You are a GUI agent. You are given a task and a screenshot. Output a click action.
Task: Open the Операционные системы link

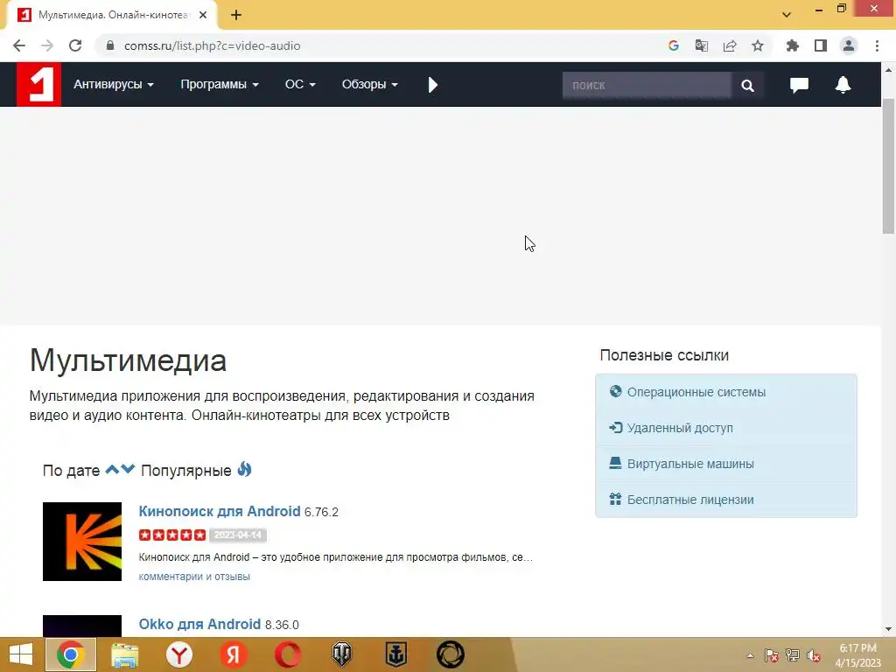point(696,392)
